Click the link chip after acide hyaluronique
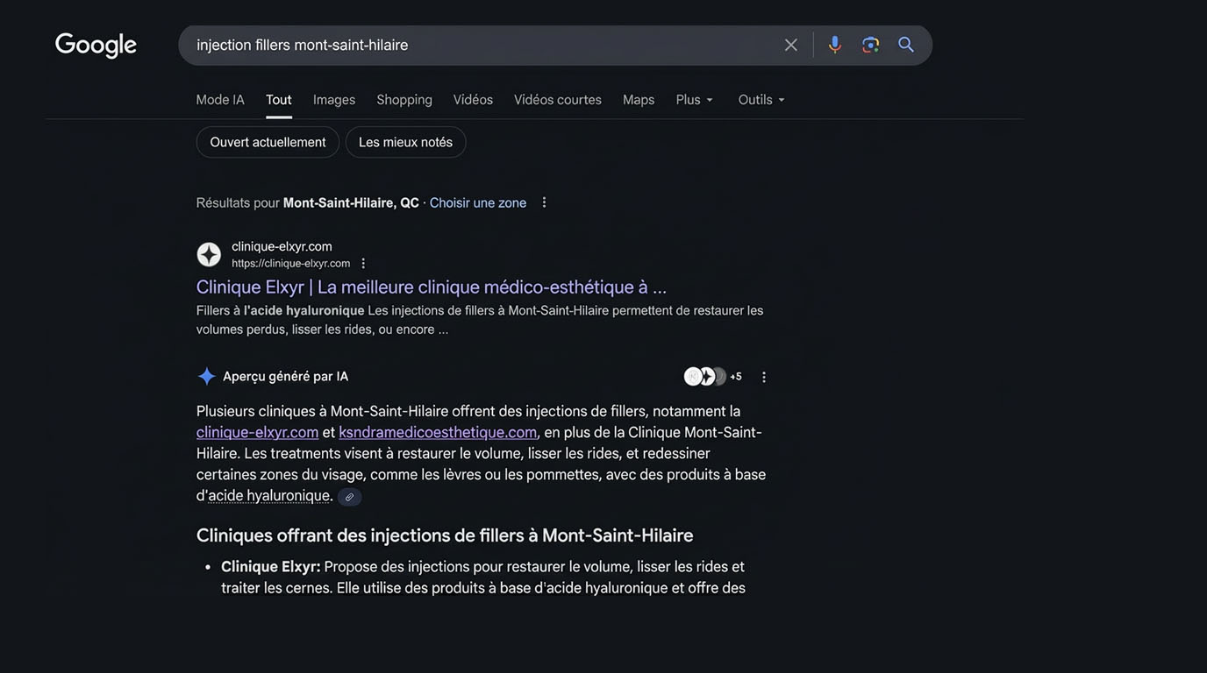 coord(349,497)
